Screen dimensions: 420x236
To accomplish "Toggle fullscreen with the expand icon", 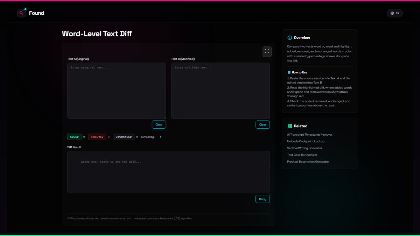I will [267, 51].
